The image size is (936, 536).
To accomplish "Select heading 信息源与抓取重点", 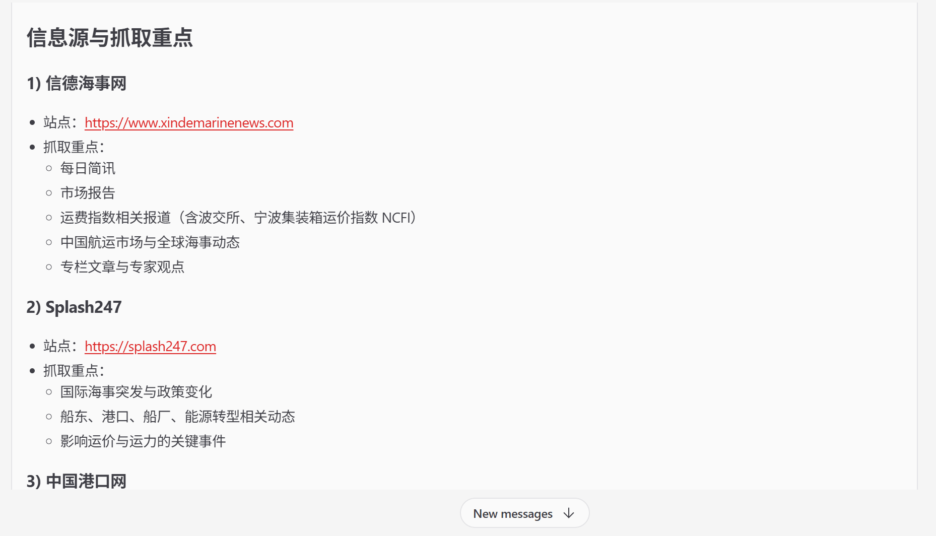I will click(x=110, y=38).
